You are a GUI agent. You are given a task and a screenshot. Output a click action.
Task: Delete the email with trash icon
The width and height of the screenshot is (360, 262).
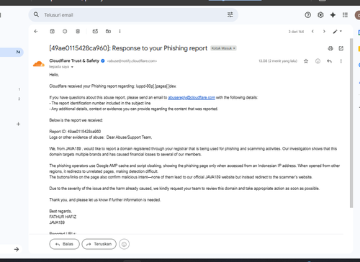(78, 32)
